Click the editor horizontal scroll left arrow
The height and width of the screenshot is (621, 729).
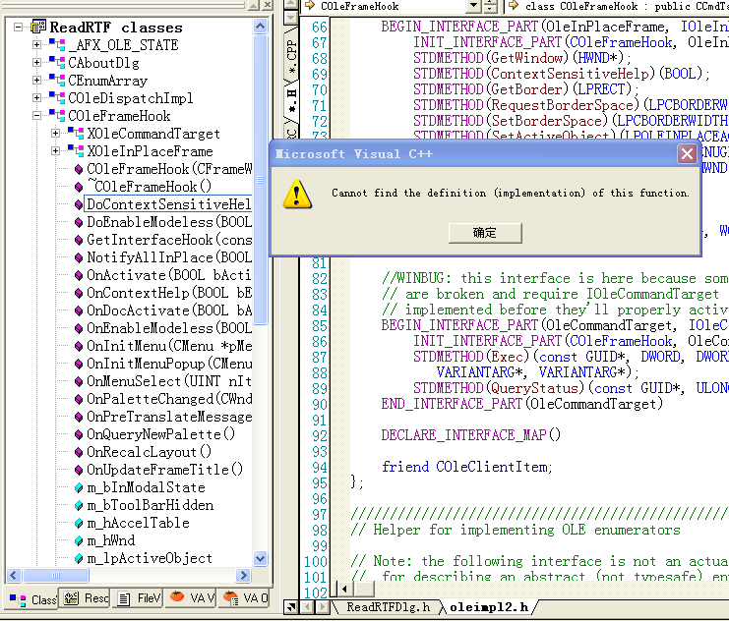[x=344, y=590]
